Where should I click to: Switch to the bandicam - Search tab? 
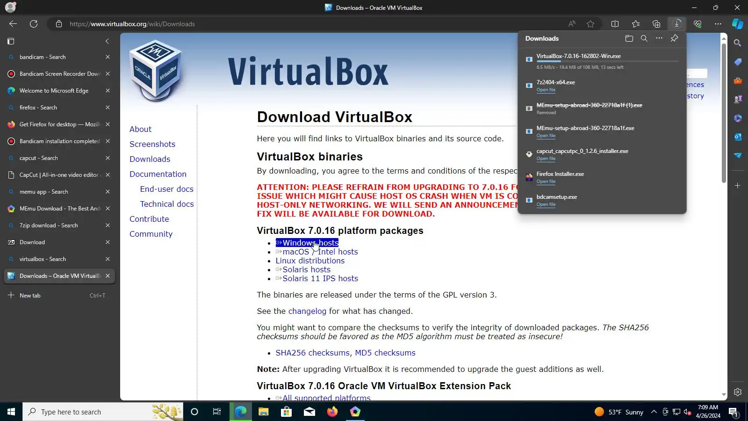click(59, 57)
